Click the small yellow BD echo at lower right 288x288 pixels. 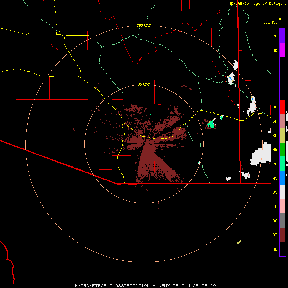[239, 242]
